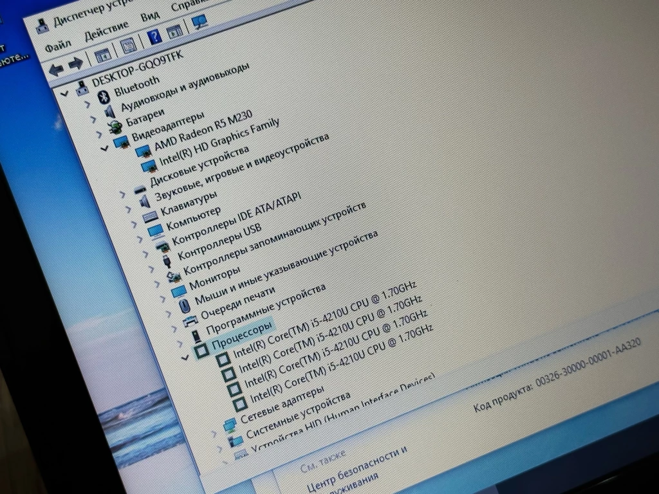Select the Звуковые, игровые и видеоустройства label

coord(242,167)
